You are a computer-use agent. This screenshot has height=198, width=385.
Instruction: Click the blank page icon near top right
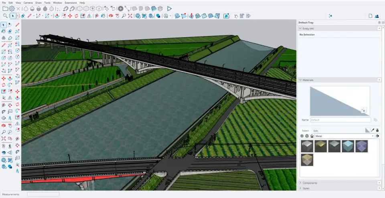coord(370,16)
